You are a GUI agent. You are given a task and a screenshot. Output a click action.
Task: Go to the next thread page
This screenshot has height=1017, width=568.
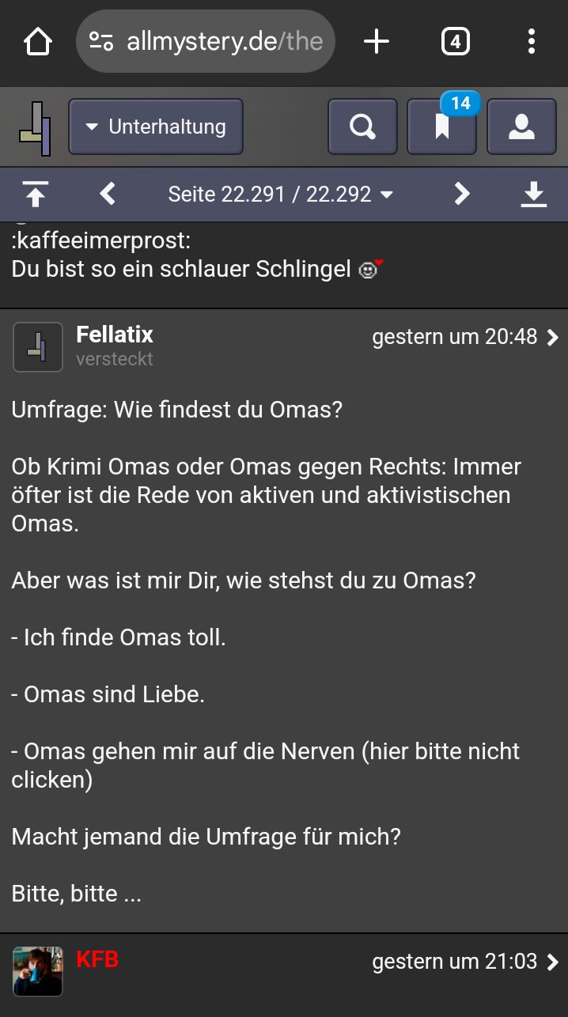[462, 194]
